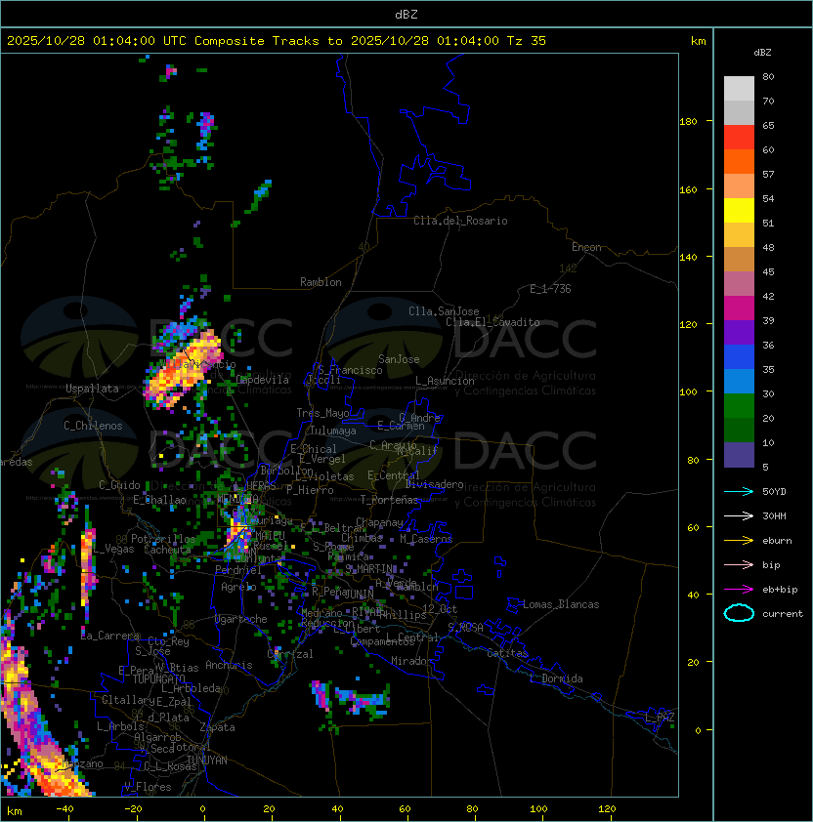Click the 'Potrerillos' place label
Viewport: 813px width, 822px height.
tap(163, 539)
